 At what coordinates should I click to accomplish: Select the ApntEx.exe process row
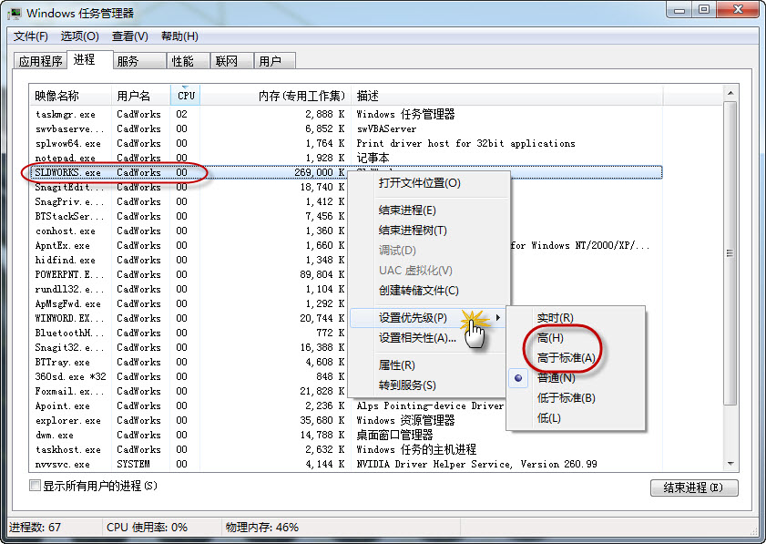point(346,245)
